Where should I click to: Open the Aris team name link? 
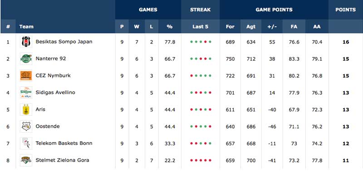40,110
